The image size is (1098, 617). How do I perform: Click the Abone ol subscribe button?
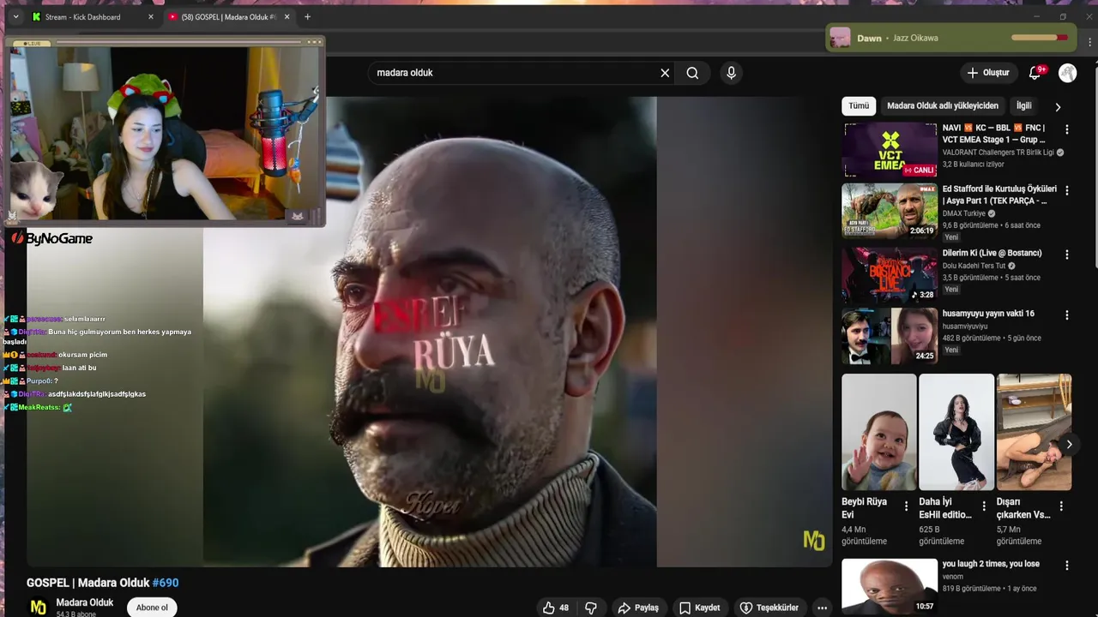pyautogui.click(x=152, y=608)
